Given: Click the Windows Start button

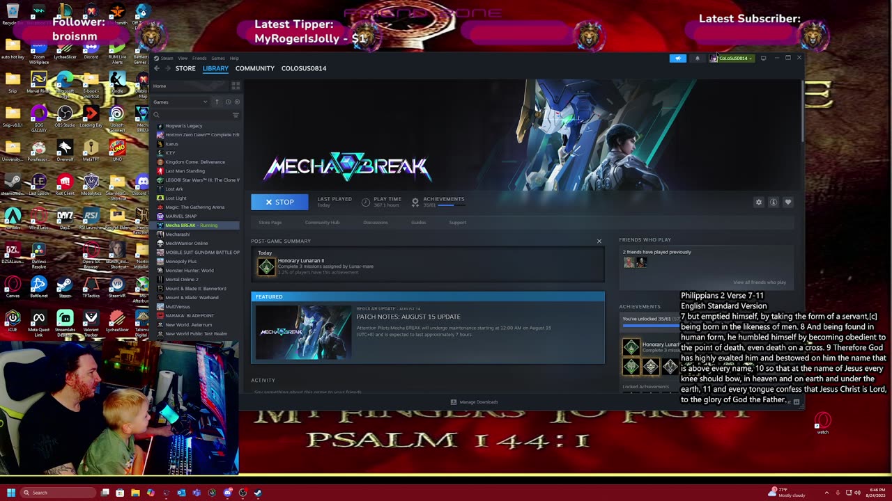Looking at the screenshot, I should [10, 493].
